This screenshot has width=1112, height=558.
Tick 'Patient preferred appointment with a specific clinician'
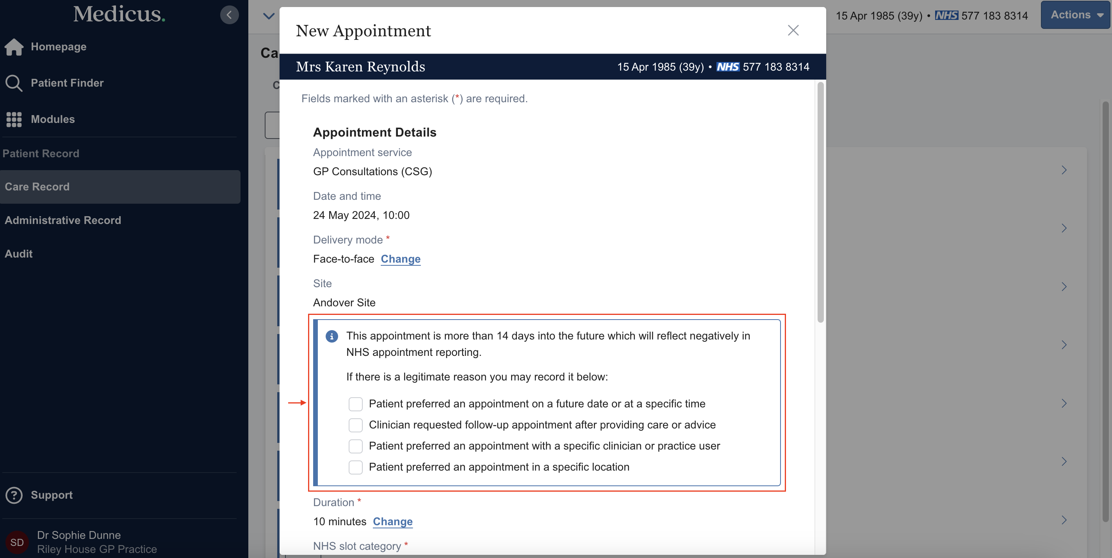click(355, 446)
